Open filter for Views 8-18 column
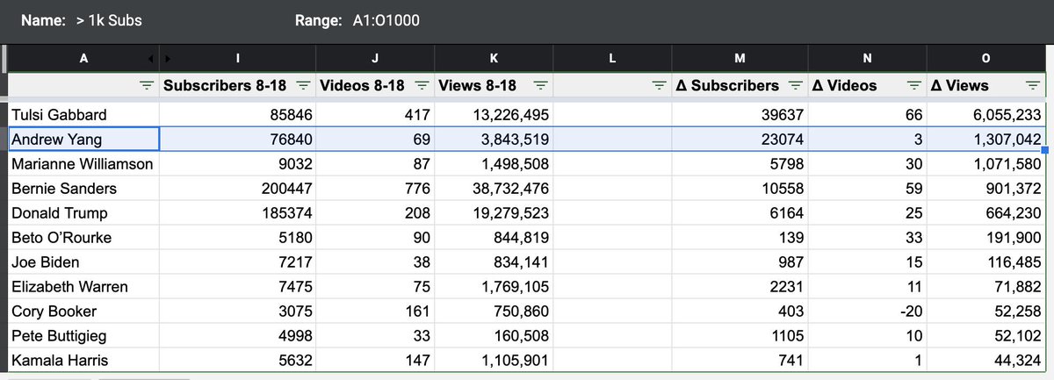The height and width of the screenshot is (380, 1054). tap(541, 85)
